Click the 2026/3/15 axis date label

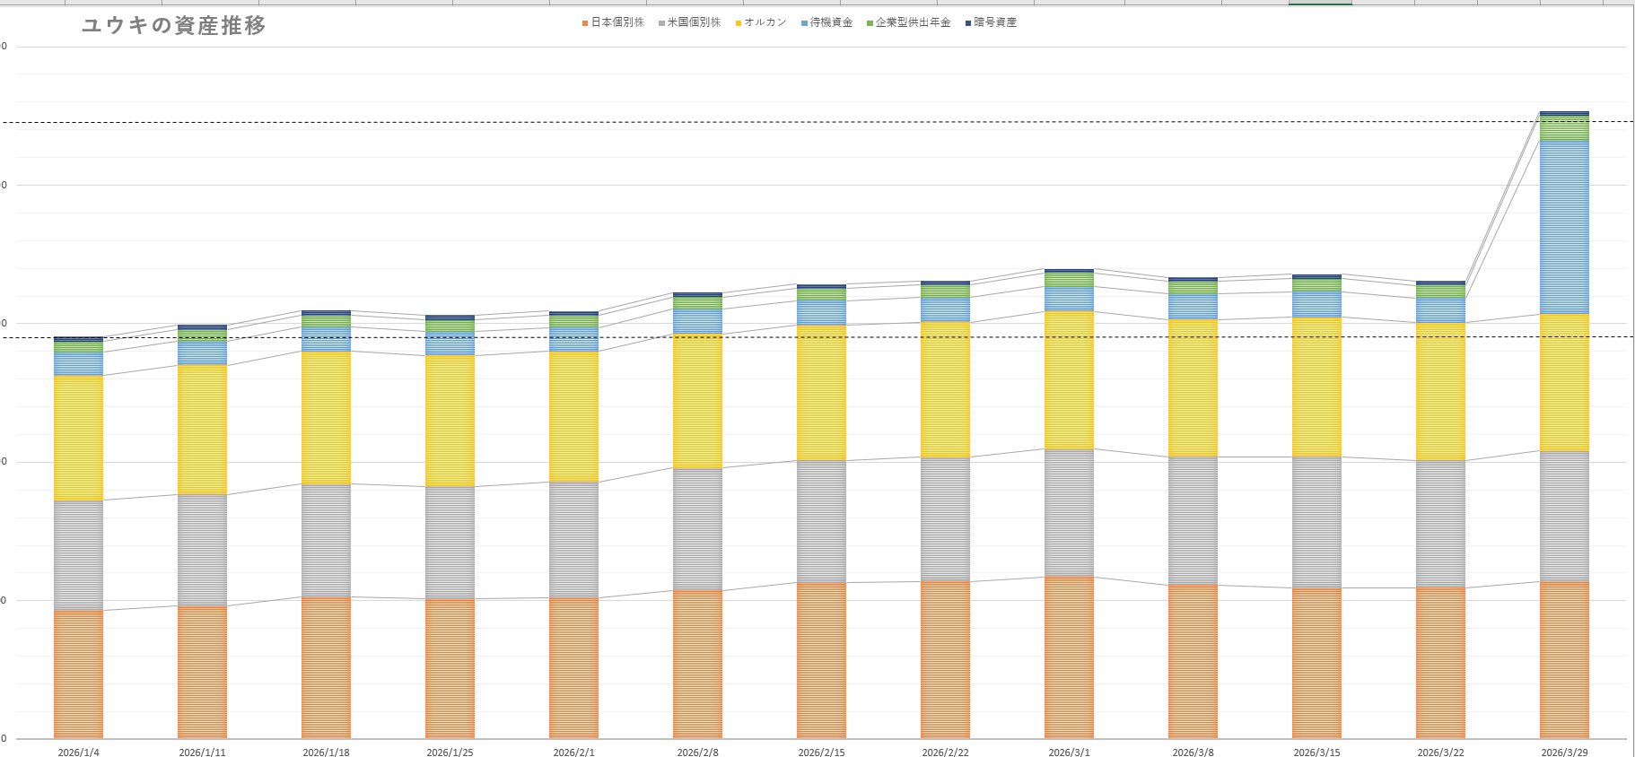1316,752
